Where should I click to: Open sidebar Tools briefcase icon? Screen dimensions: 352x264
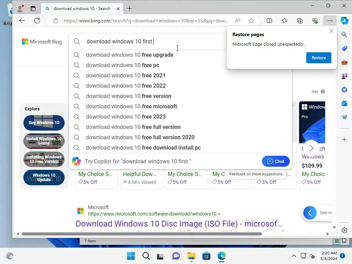tap(344, 62)
